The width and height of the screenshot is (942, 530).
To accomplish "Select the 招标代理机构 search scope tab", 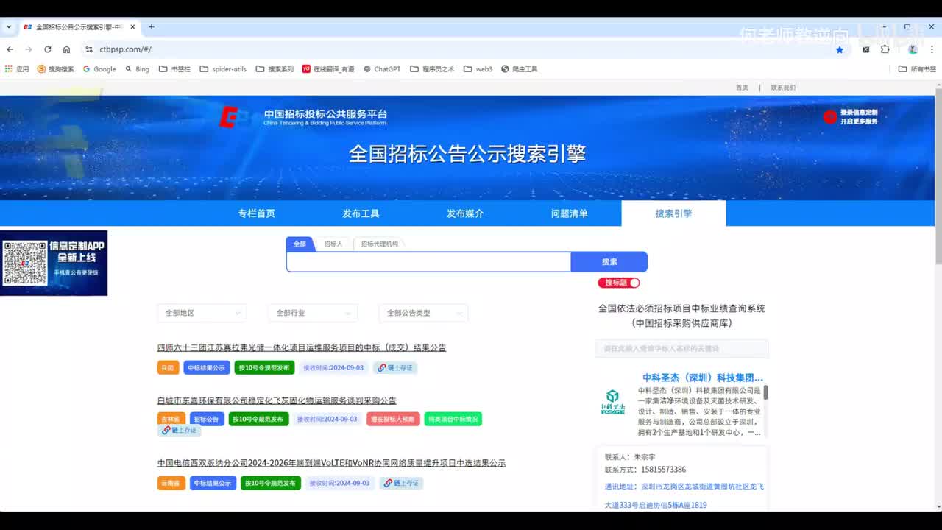I will point(380,244).
